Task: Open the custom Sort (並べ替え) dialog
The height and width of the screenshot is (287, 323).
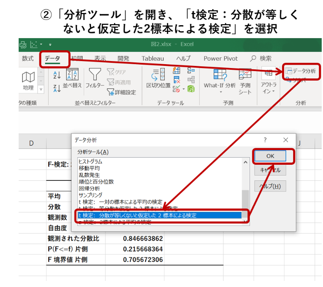Action: [72, 78]
